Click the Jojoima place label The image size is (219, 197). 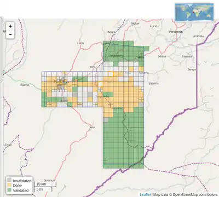(x=154, y=83)
